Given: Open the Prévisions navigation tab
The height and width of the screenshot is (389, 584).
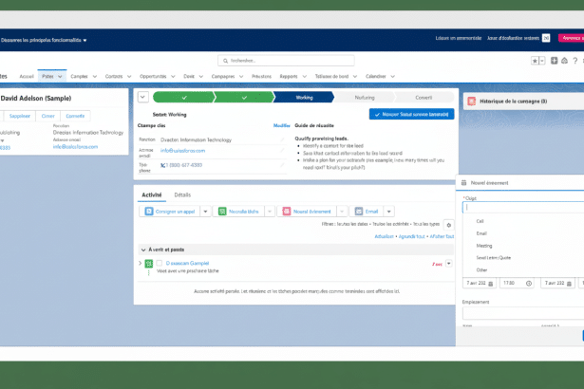Looking at the screenshot, I should (x=261, y=76).
